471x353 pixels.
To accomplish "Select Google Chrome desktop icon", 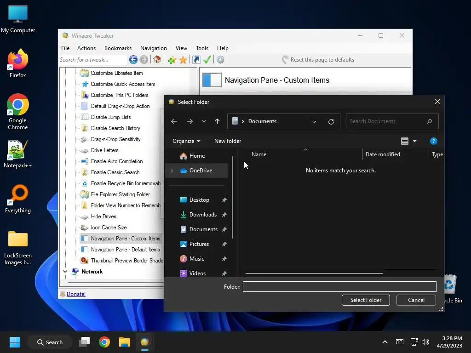I will tap(18, 112).
